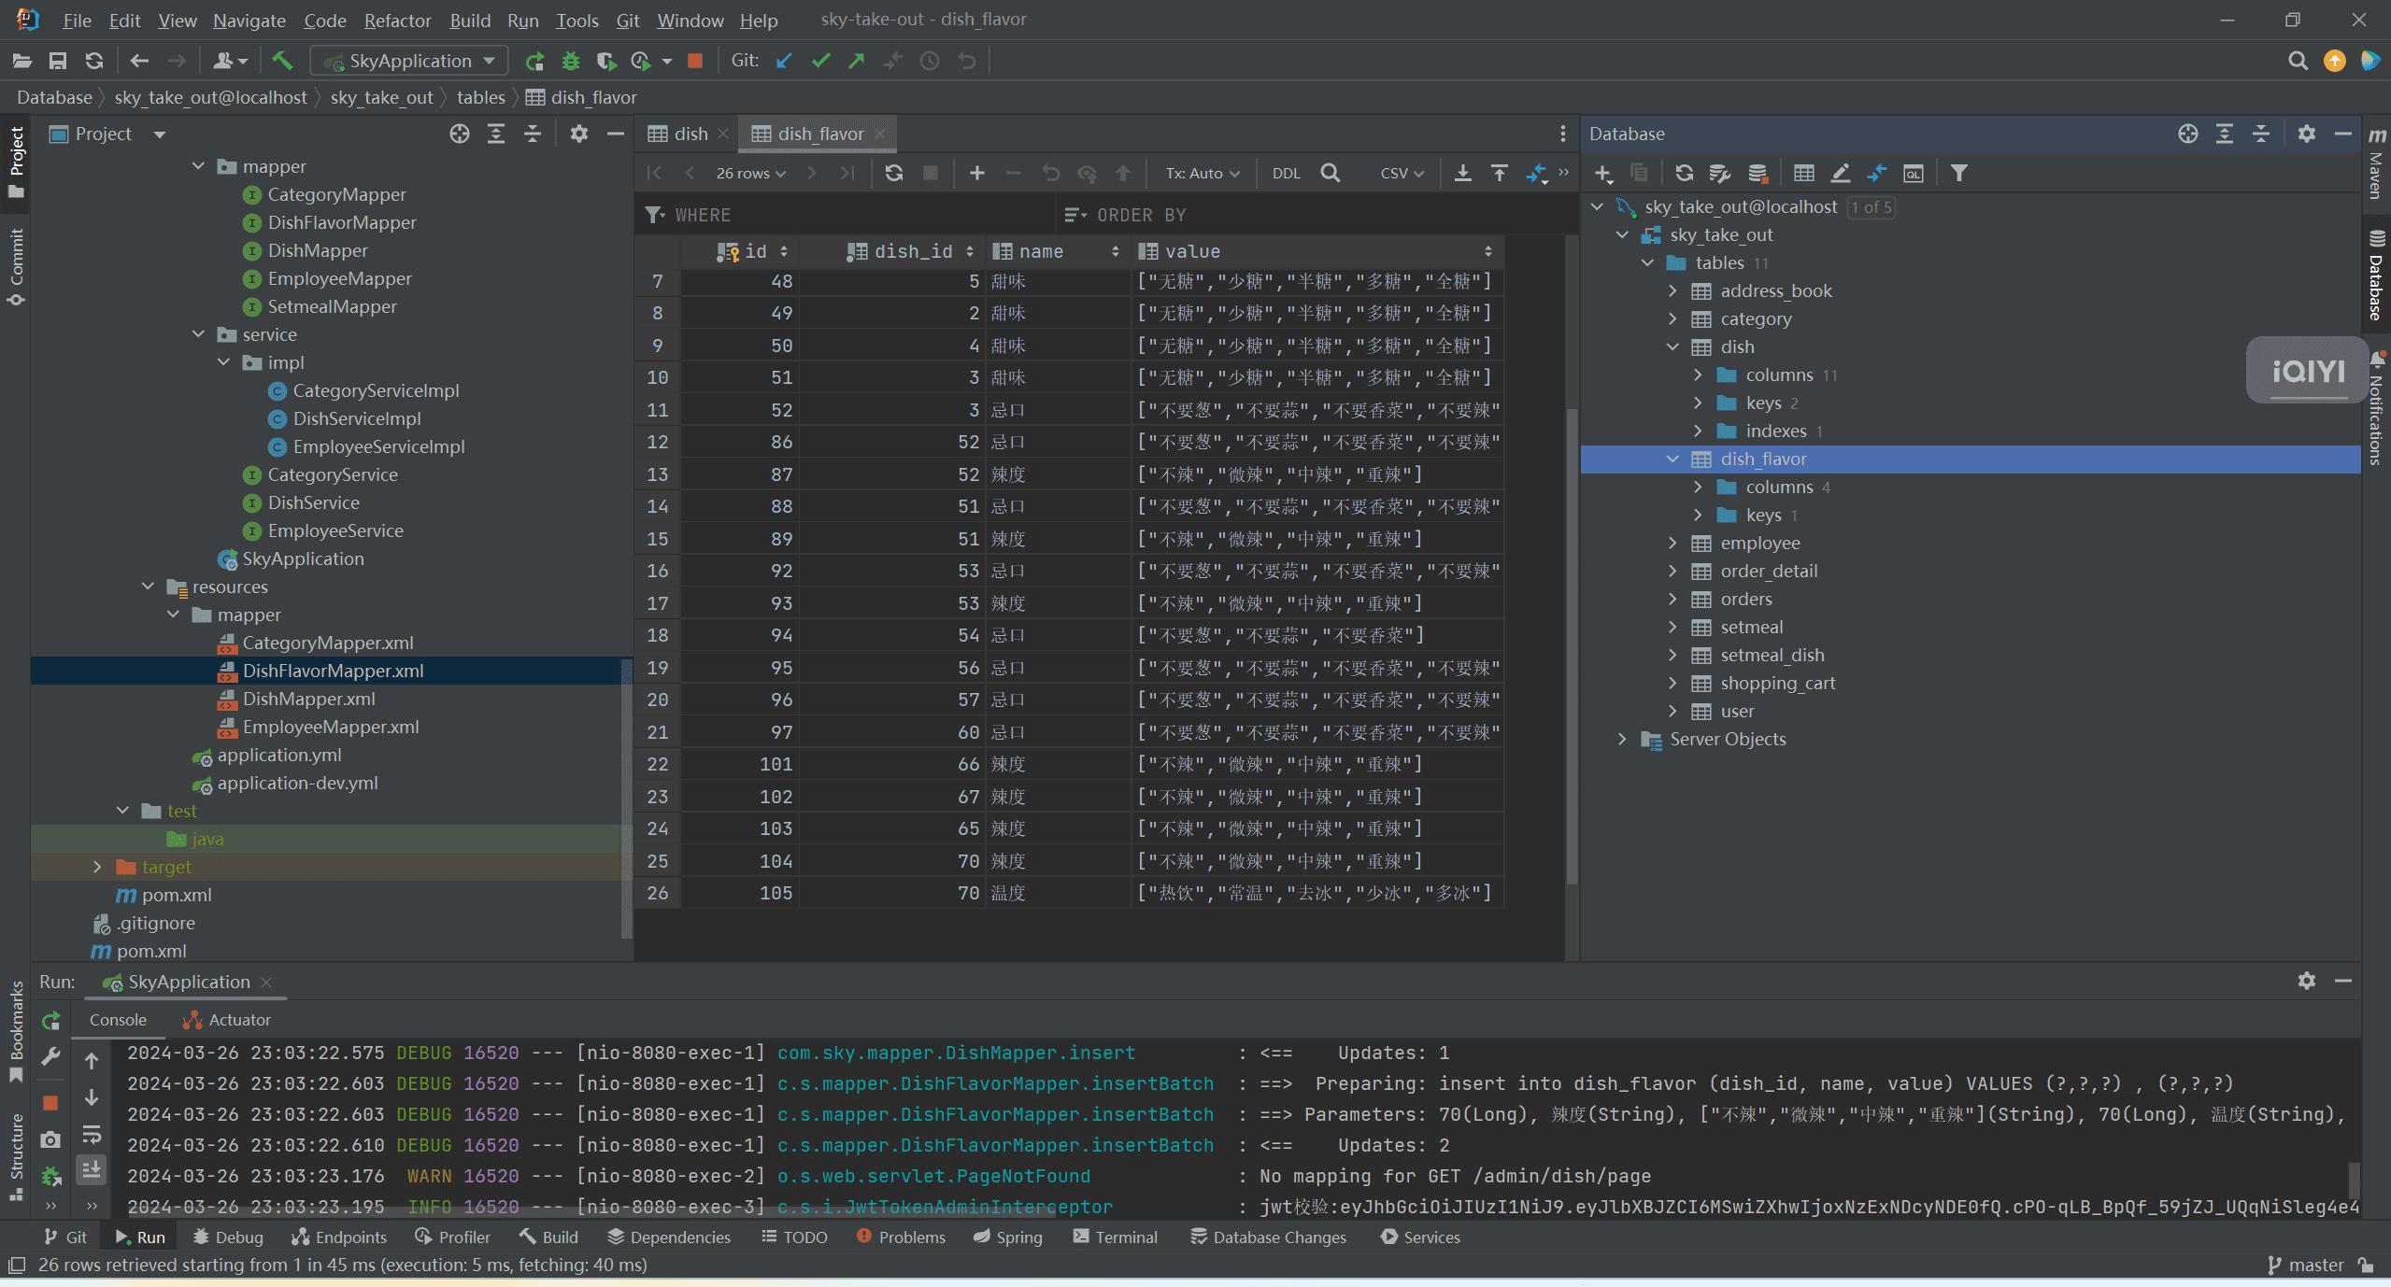Open the Database Changes tool window
2391x1287 pixels.
coord(1268,1237)
